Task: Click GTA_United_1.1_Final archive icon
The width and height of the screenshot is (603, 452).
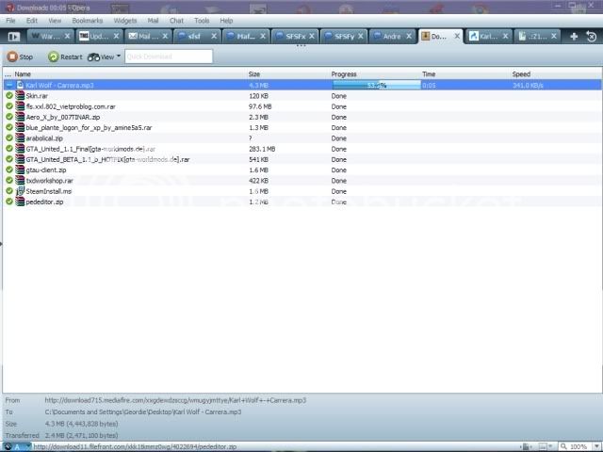Action: [x=20, y=149]
